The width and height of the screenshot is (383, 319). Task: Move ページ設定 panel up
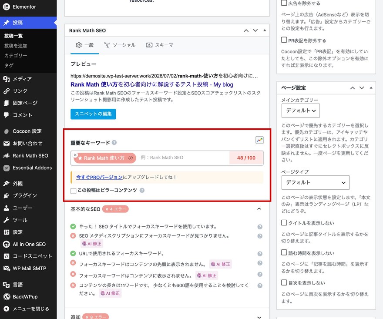click(x=353, y=88)
